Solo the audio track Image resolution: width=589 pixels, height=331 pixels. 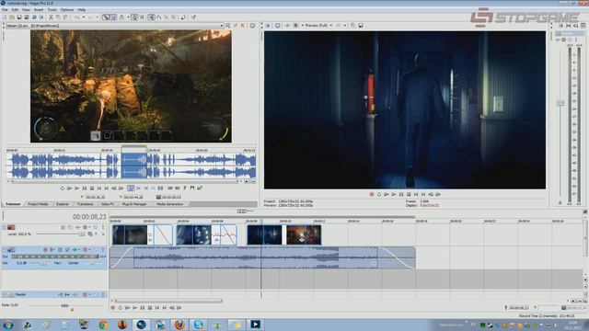[102, 249]
